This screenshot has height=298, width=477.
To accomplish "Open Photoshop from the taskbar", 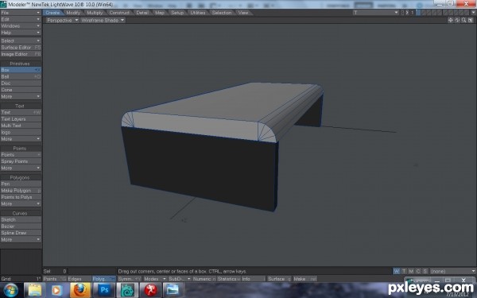I will [x=103, y=290].
